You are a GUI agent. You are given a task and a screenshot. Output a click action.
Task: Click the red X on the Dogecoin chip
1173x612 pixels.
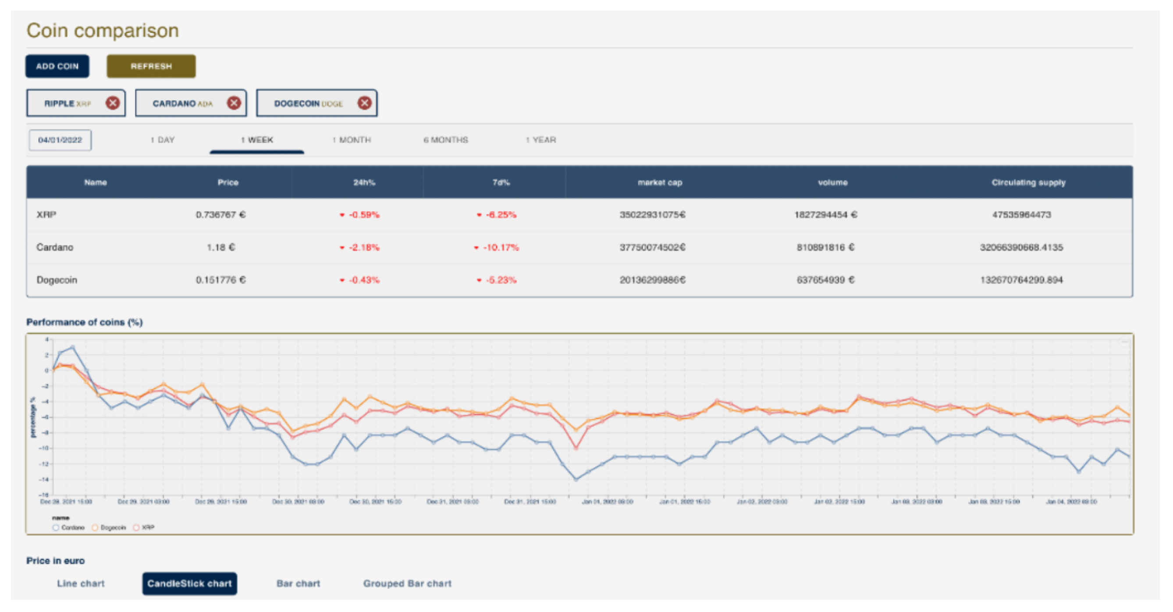[364, 103]
